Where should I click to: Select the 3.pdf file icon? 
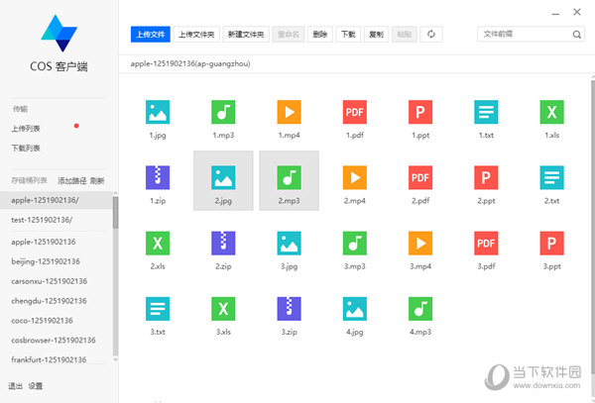point(486,244)
